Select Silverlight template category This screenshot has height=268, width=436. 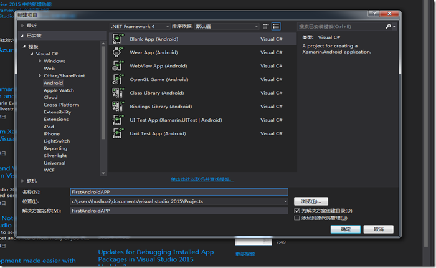(x=55, y=156)
